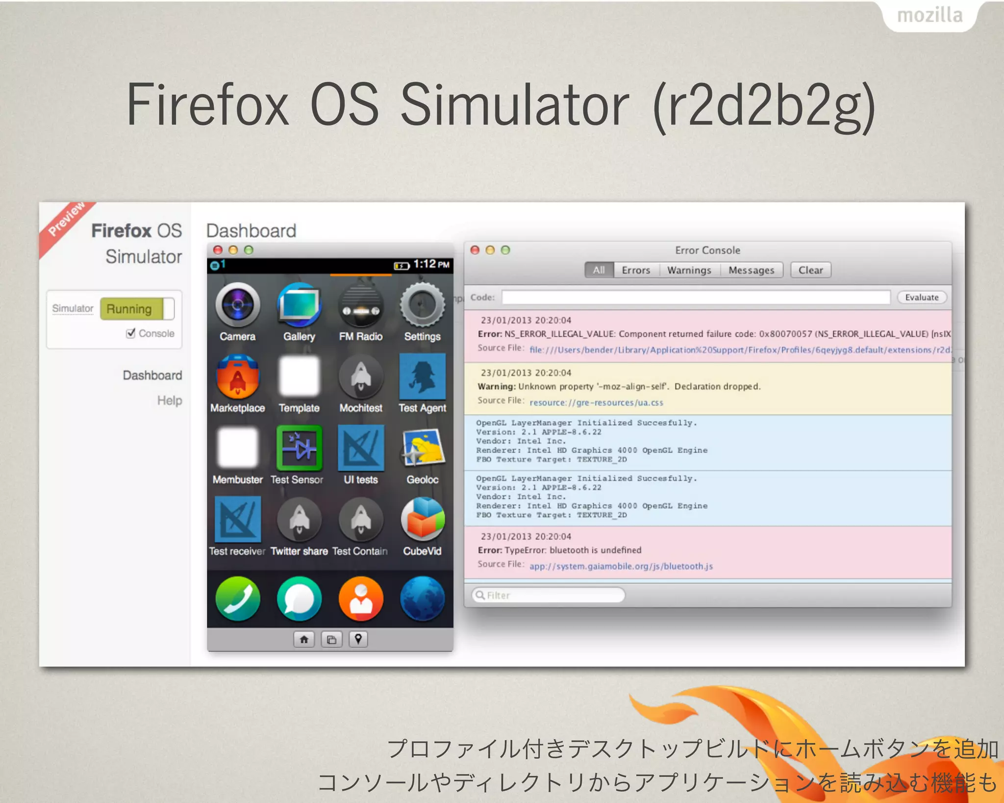The width and height of the screenshot is (1004, 803).
Task: Launch the Firefox browser globe icon
Action: point(422,599)
